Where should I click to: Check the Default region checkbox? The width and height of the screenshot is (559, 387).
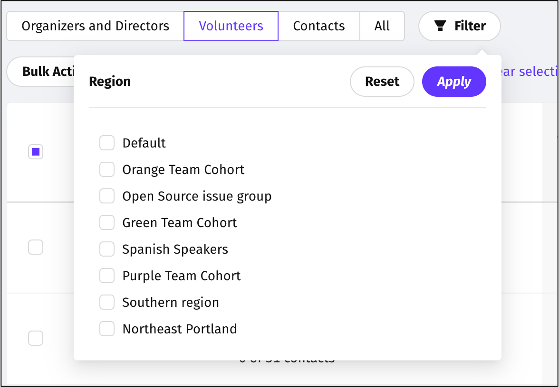[107, 143]
